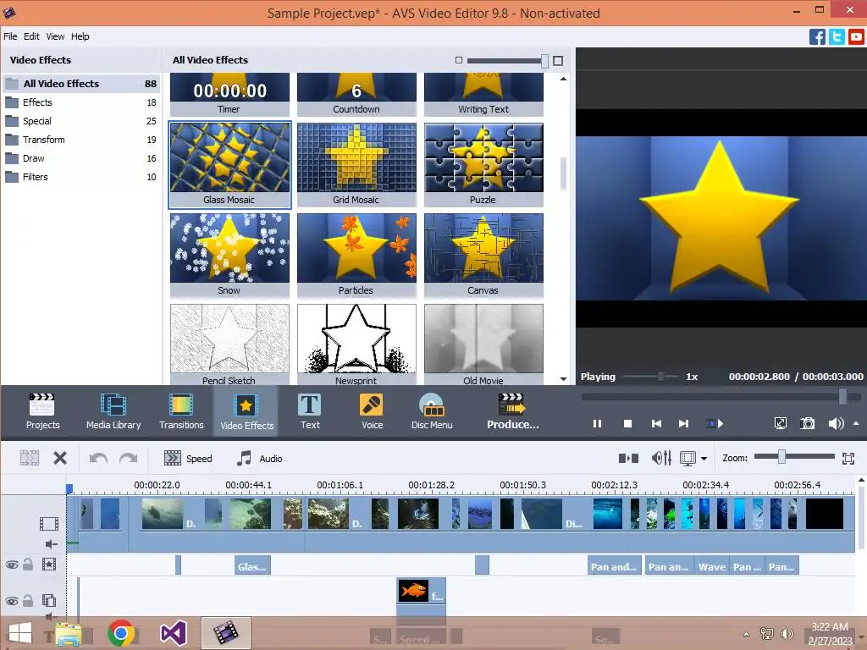Click the next scene playback icon

(x=715, y=424)
